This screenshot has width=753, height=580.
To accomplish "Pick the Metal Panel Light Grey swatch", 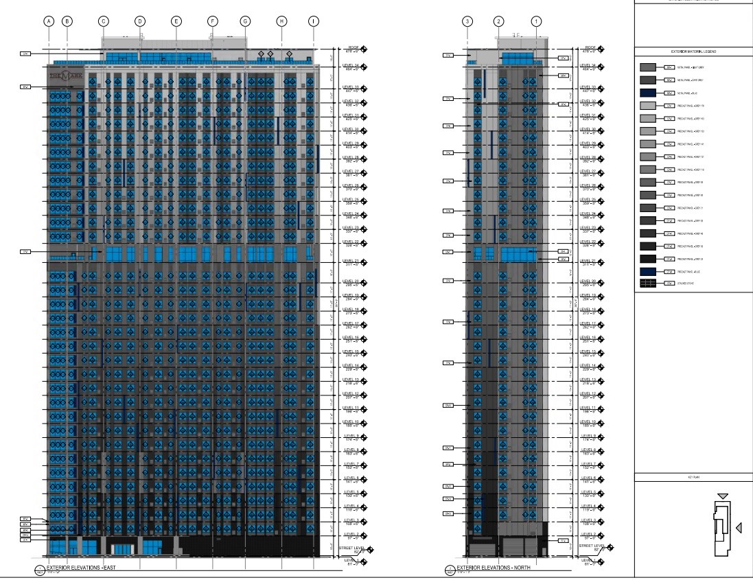I will [x=648, y=67].
